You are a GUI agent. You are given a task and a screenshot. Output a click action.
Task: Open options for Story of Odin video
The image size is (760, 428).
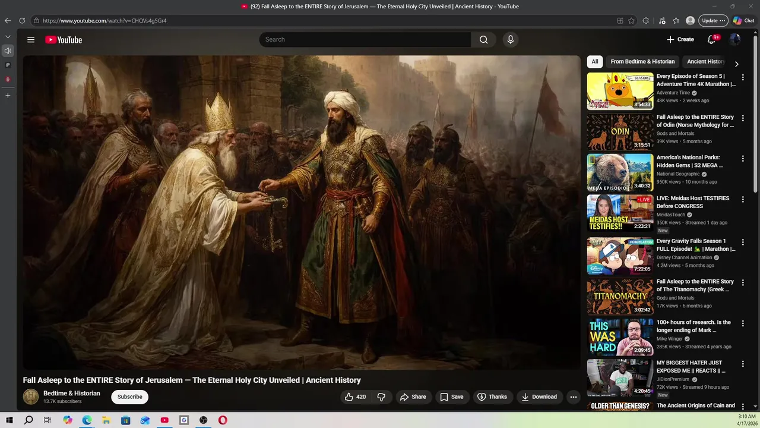pos(743,118)
